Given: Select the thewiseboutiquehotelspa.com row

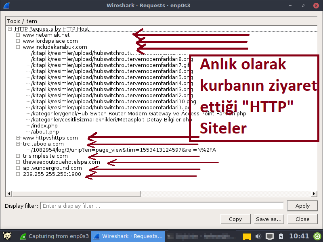Looking at the screenshot, I should pyautogui.click(x=61, y=162).
